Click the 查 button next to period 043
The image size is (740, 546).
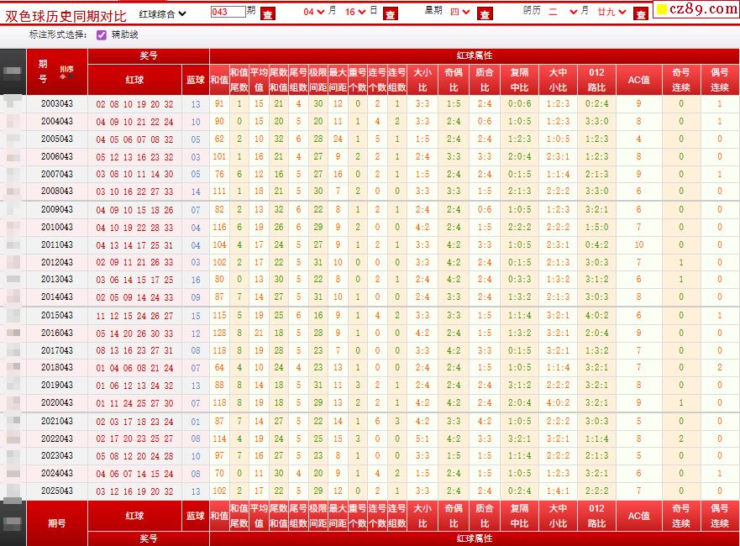pos(268,13)
